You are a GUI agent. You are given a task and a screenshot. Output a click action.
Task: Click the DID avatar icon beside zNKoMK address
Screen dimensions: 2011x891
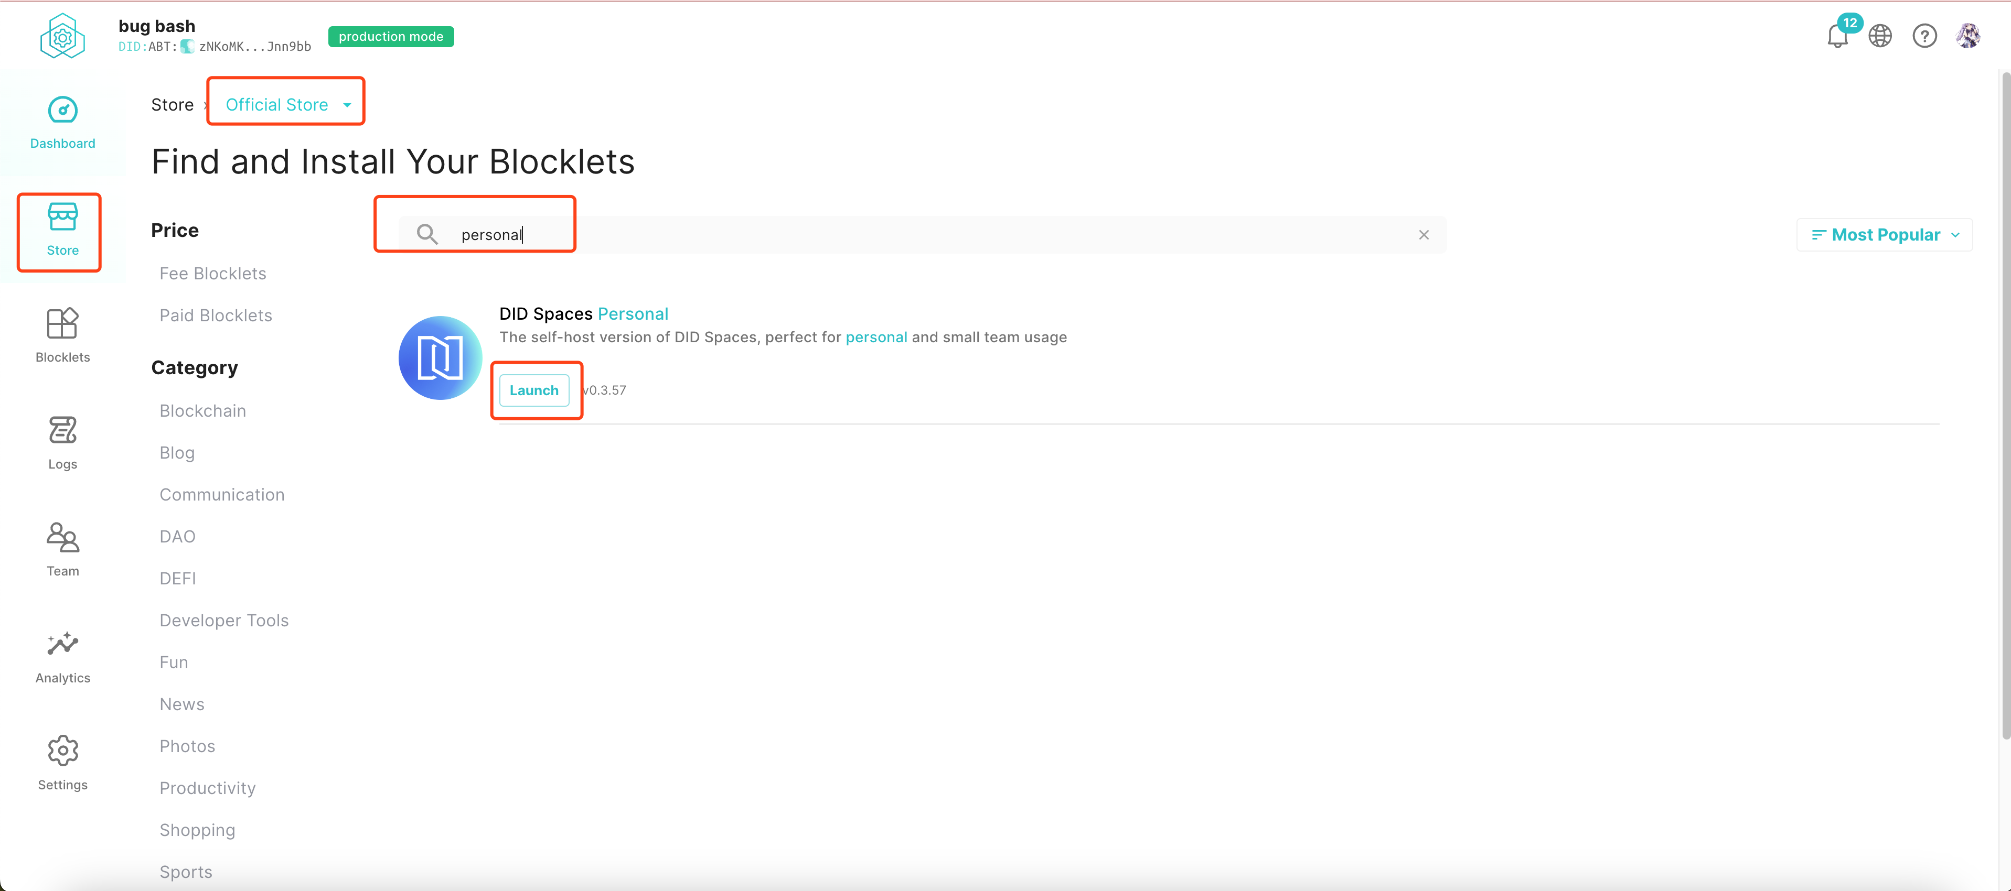click(x=187, y=47)
